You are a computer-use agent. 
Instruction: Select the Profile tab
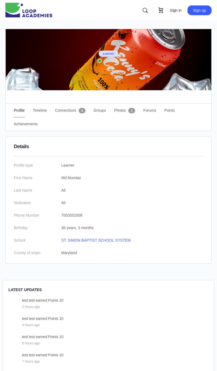pos(19,110)
